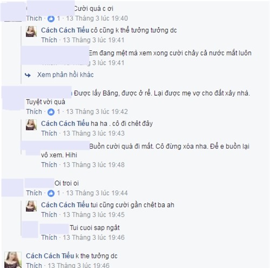Like the 'Cười quá c ơi' comment
This screenshot has width=270, height=268.
[x=34, y=18]
